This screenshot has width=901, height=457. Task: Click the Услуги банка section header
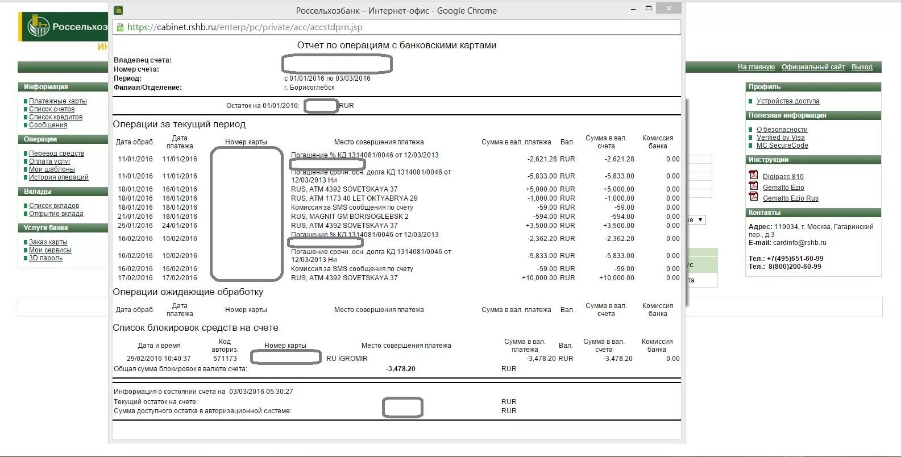(x=63, y=228)
